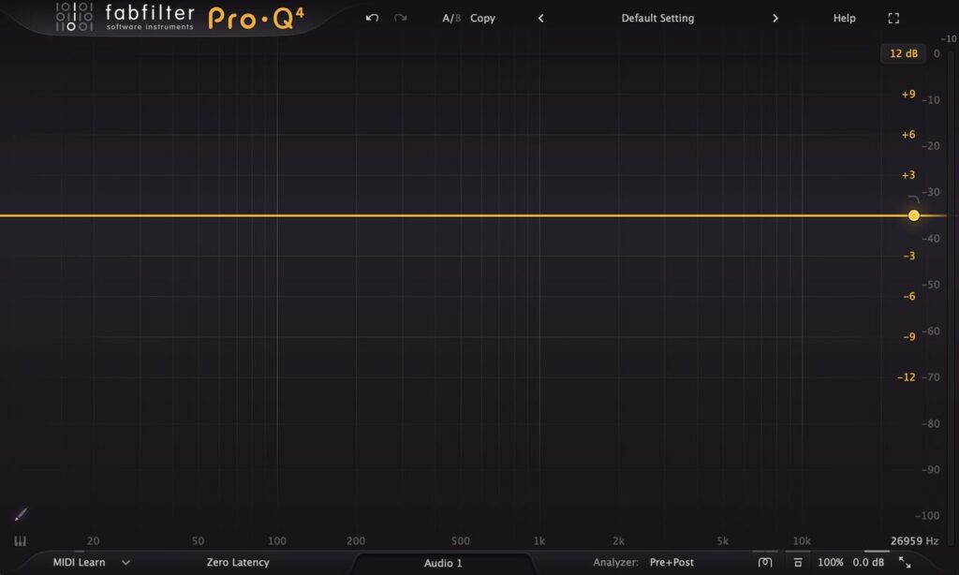This screenshot has width=959, height=575.
Task: Go to the next preset
Action: 775,19
